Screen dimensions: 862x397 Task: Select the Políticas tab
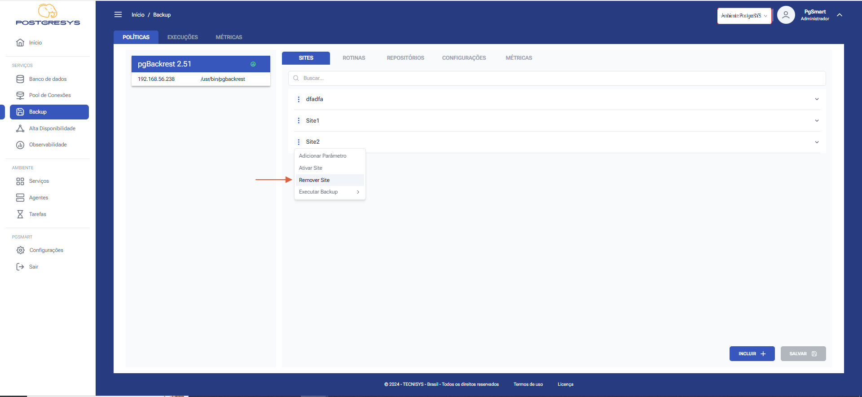(136, 37)
